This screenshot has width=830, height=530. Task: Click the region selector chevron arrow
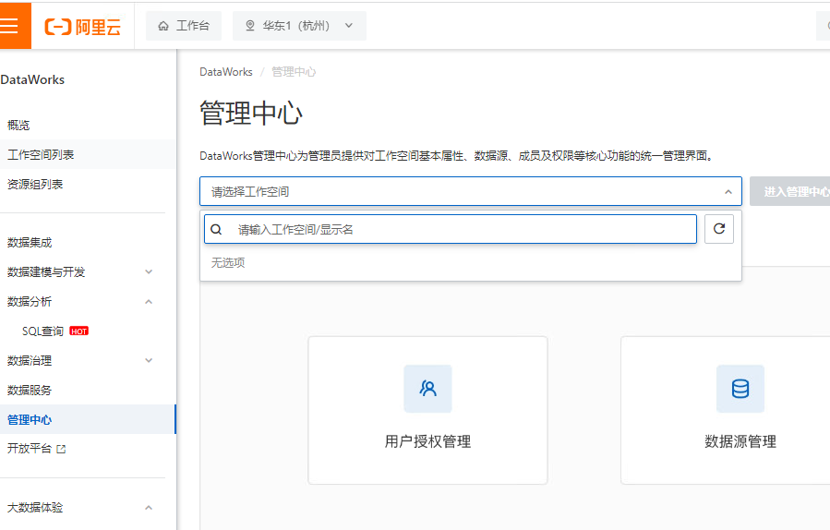click(348, 26)
